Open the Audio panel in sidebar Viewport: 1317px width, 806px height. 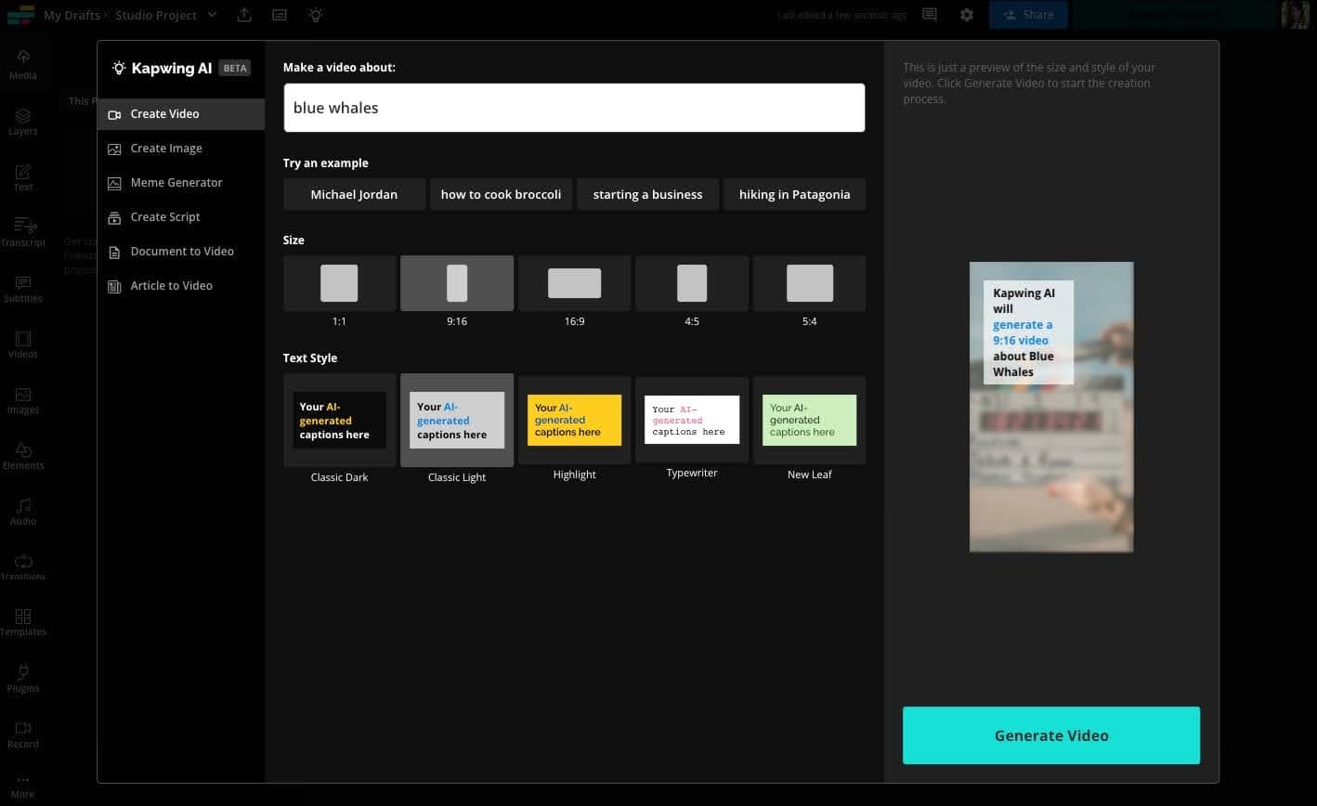pos(23,511)
